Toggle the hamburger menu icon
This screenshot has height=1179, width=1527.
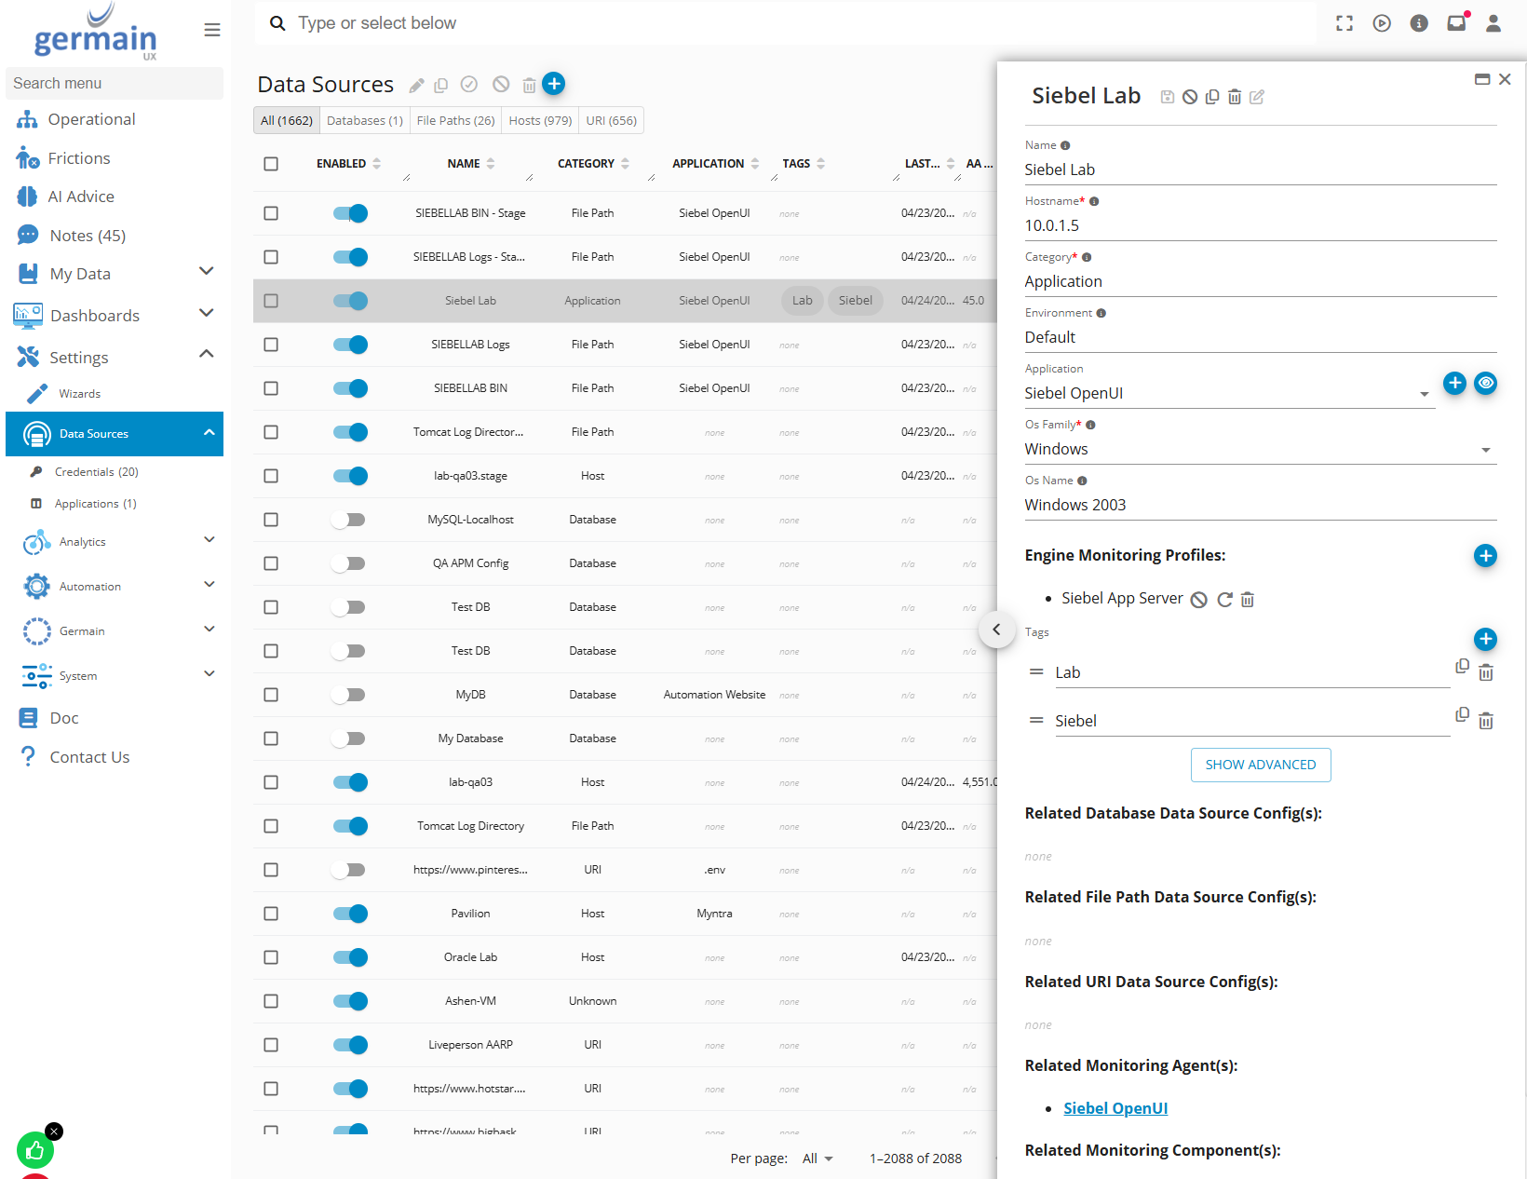click(x=212, y=30)
